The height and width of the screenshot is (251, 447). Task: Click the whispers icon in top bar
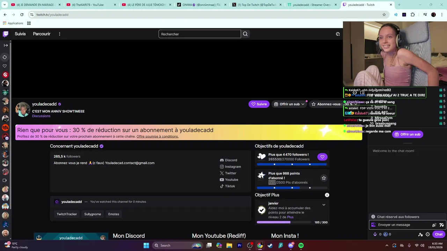pyautogui.click(x=338, y=34)
